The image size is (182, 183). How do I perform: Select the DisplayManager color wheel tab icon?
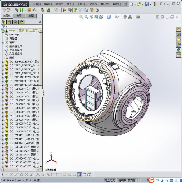coord(21,22)
